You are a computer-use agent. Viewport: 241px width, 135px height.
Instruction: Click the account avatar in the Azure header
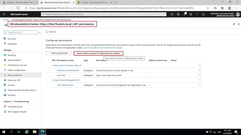(238, 14)
